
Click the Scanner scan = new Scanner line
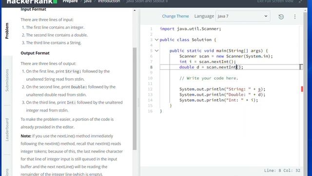226,56
